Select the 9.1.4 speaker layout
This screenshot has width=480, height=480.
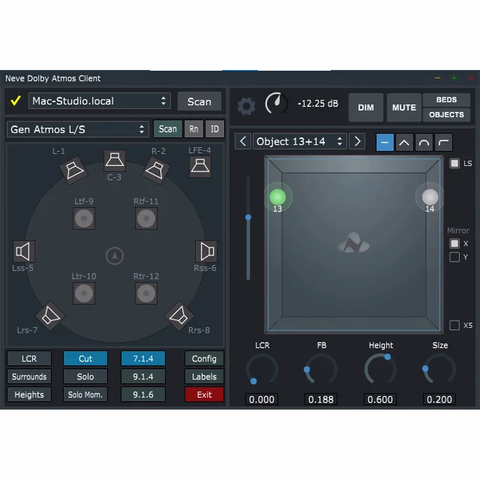pos(143,376)
